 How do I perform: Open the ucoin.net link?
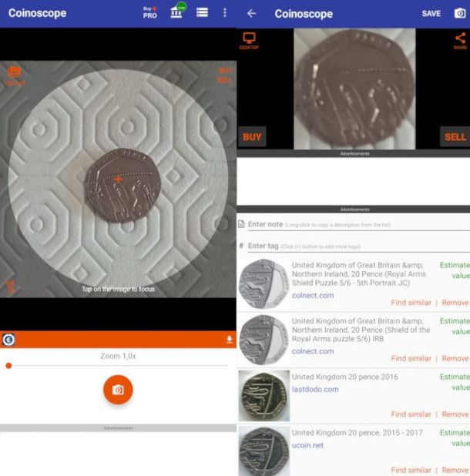click(307, 445)
